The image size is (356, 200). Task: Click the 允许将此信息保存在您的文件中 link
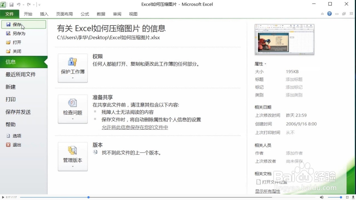(135, 127)
